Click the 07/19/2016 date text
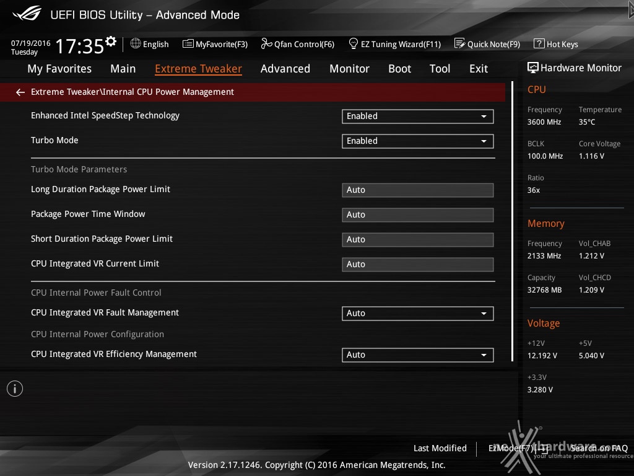This screenshot has width=634, height=476. (x=31, y=43)
